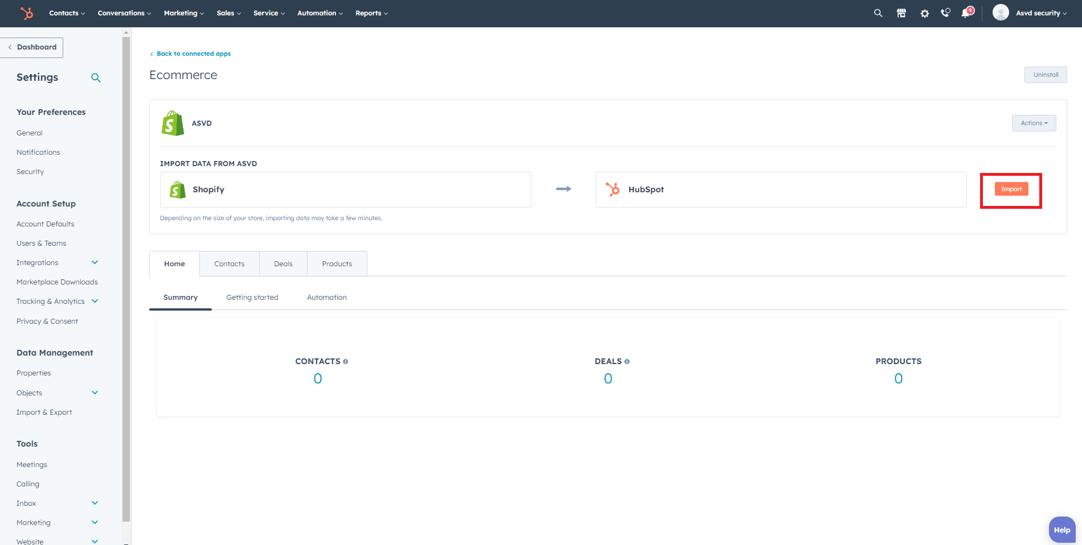The width and height of the screenshot is (1082, 545).
Task: Open the calling phone icon in the navbar
Action: pyautogui.click(x=946, y=13)
